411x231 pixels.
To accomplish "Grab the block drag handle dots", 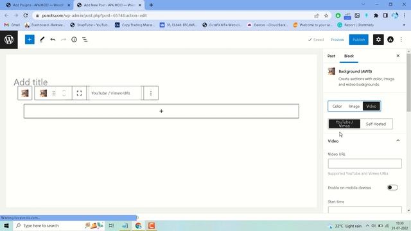I will tap(54, 93).
